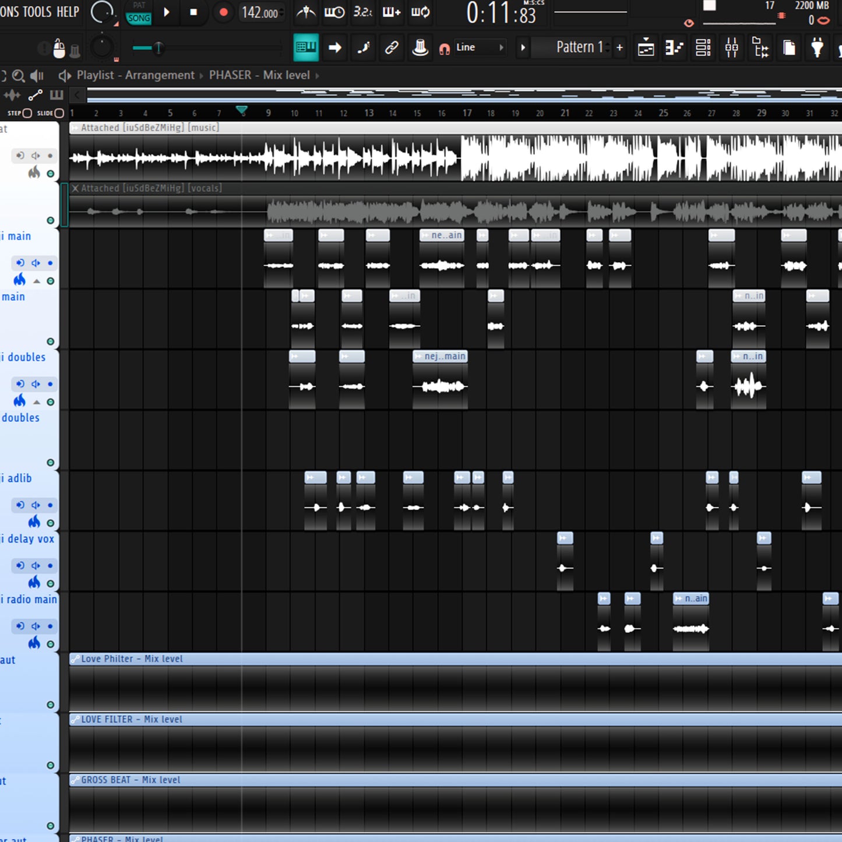Switch to PAT pattern mode
This screenshot has height=842, width=842.
coord(139,6)
